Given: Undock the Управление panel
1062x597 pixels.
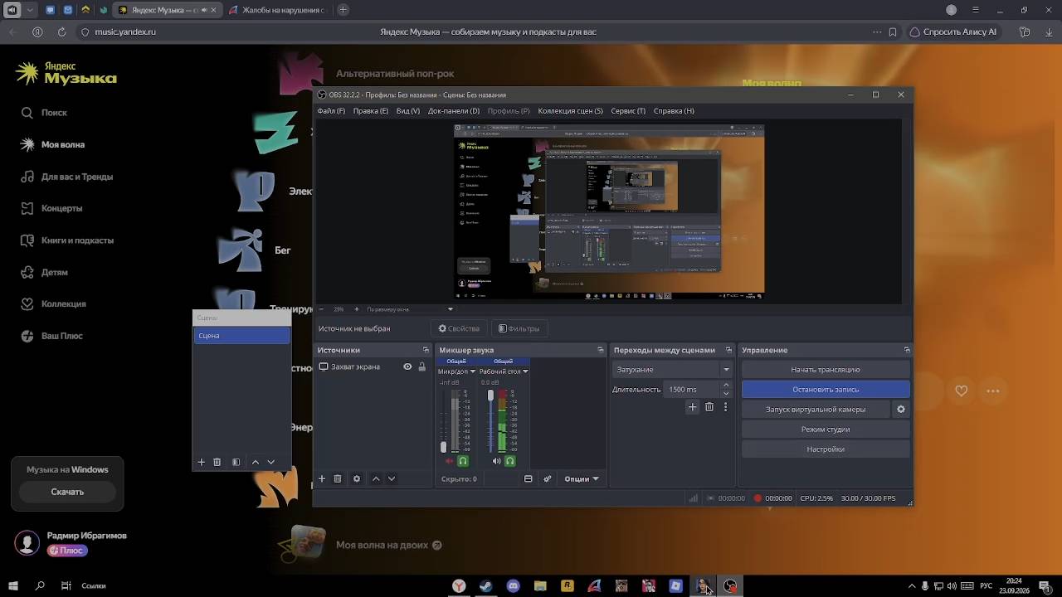Looking at the screenshot, I should 907,350.
